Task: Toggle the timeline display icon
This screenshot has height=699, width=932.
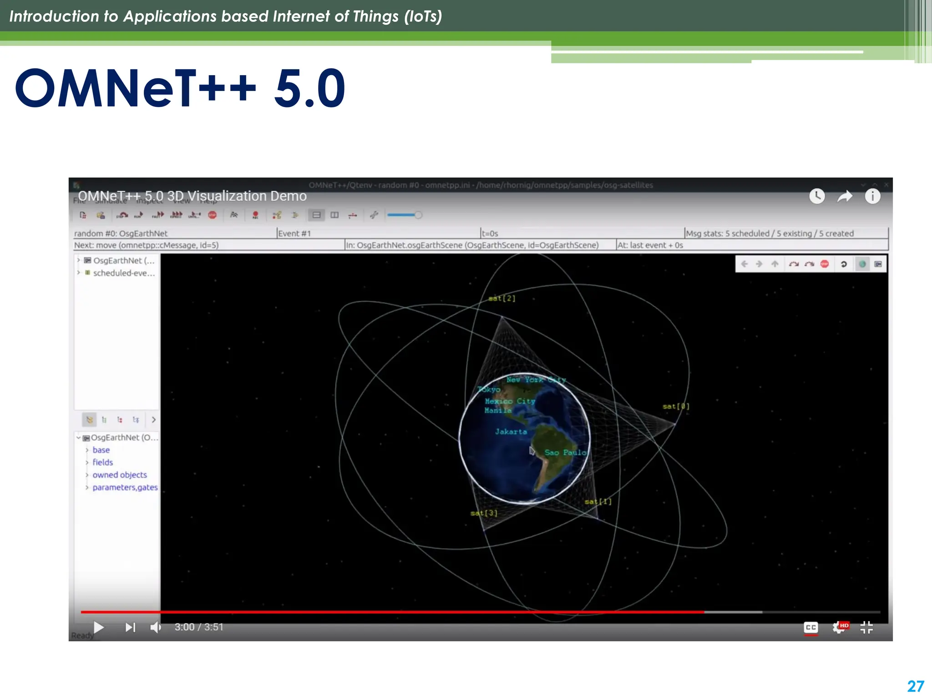Action: click(353, 215)
